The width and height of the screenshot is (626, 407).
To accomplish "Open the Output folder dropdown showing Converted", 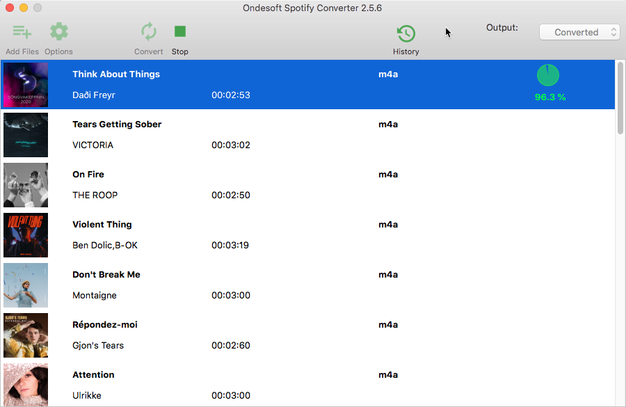I will tap(579, 33).
